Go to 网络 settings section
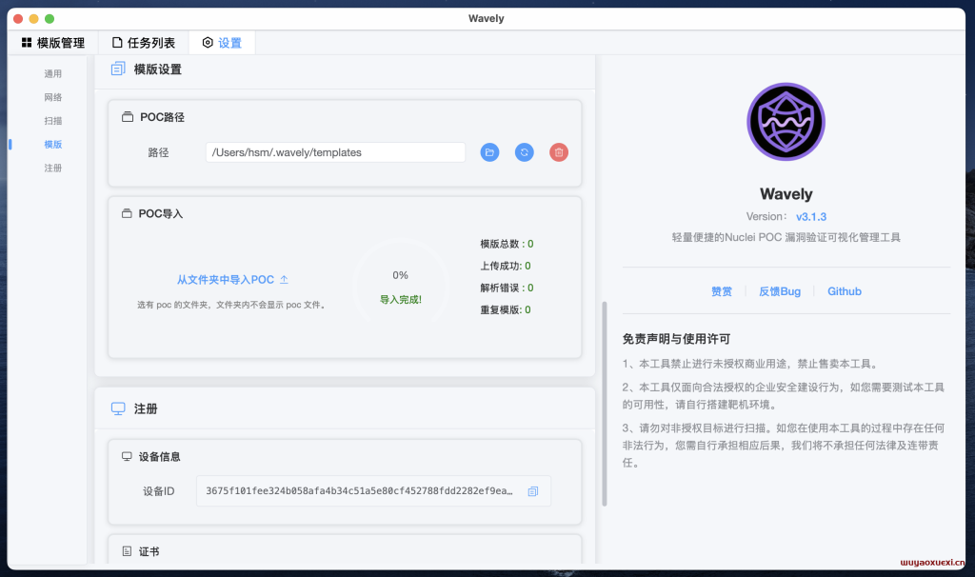The width and height of the screenshot is (975, 577). point(53,98)
